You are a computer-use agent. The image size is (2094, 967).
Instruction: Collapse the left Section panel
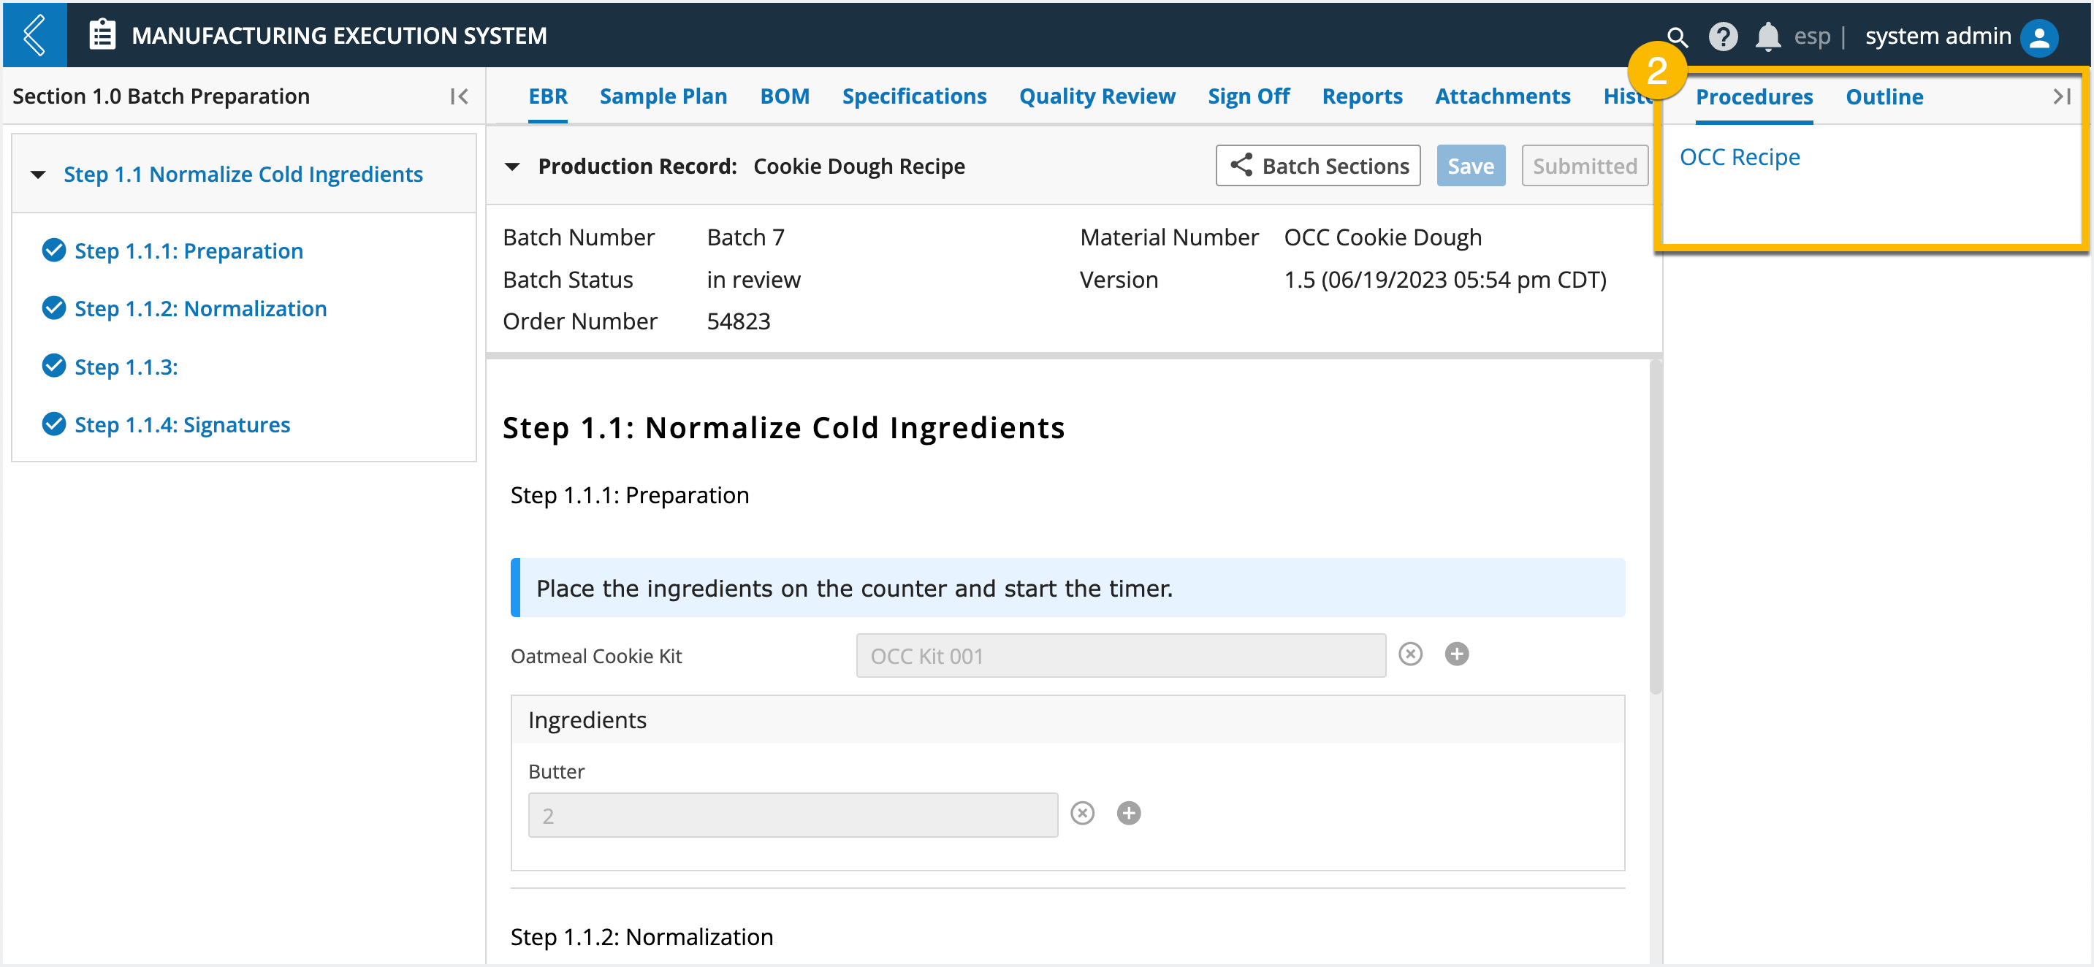[460, 96]
